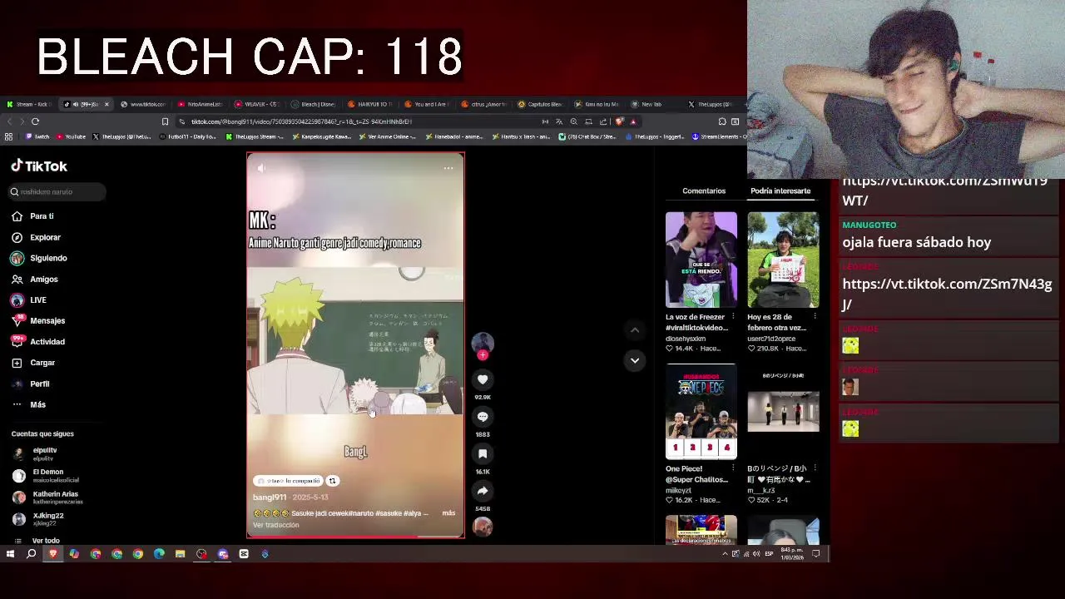Open the One Piece video thumbnail
The height and width of the screenshot is (599, 1065).
coord(701,411)
